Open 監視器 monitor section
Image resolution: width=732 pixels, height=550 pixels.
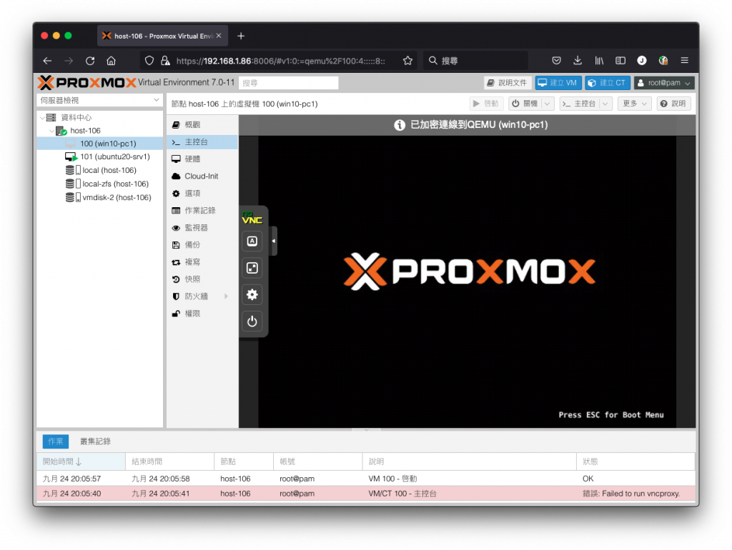(x=202, y=228)
